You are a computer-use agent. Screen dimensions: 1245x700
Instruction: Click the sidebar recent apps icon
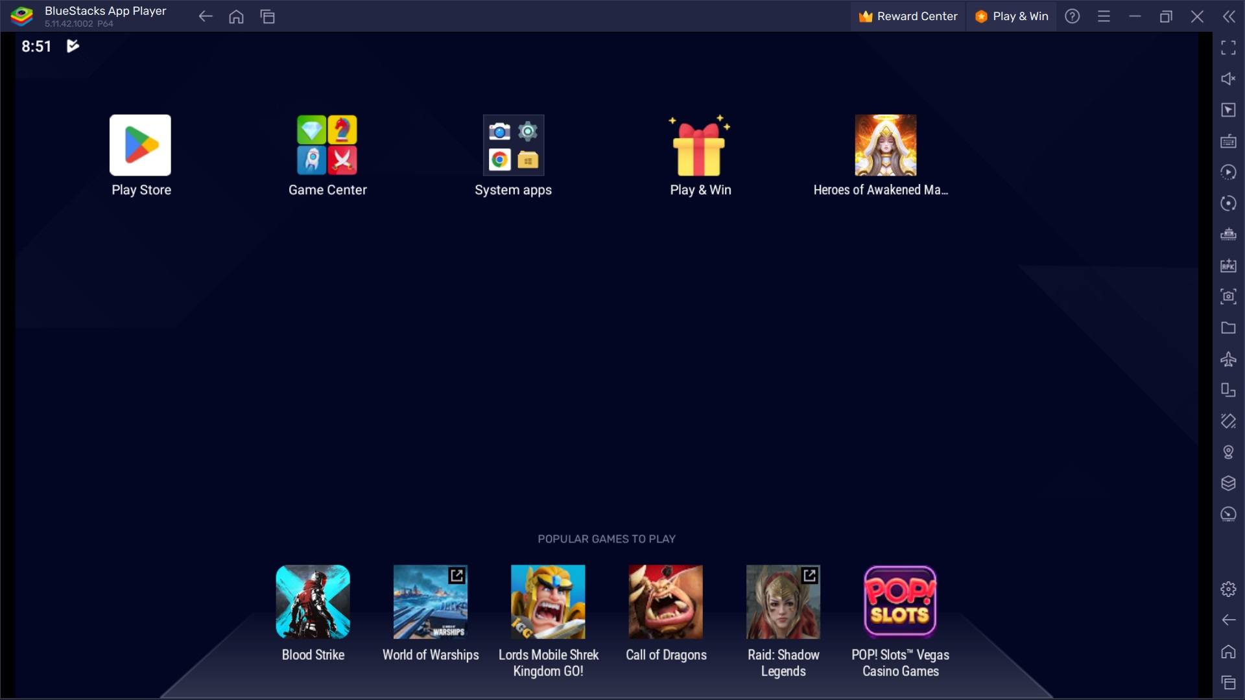(1228, 682)
